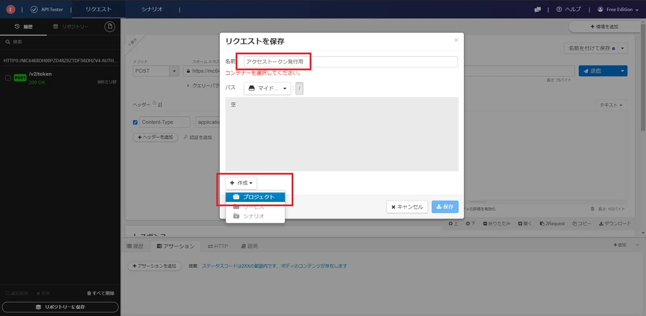Click 認証を追加 link
This screenshot has height=316, width=646.
coord(198,137)
